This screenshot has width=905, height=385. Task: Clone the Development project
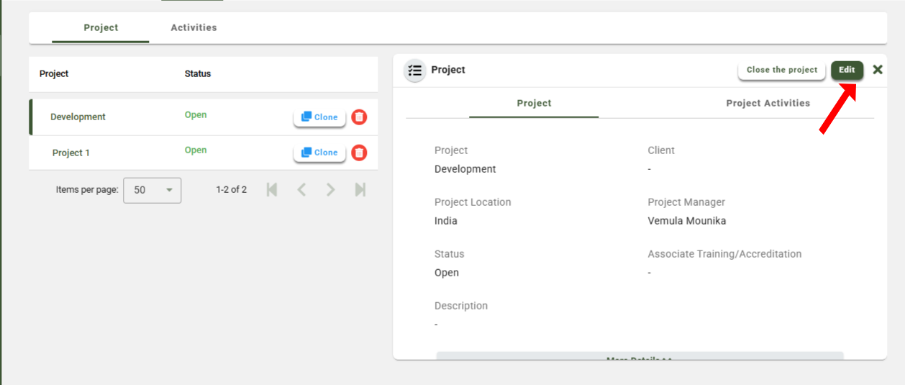pos(319,117)
